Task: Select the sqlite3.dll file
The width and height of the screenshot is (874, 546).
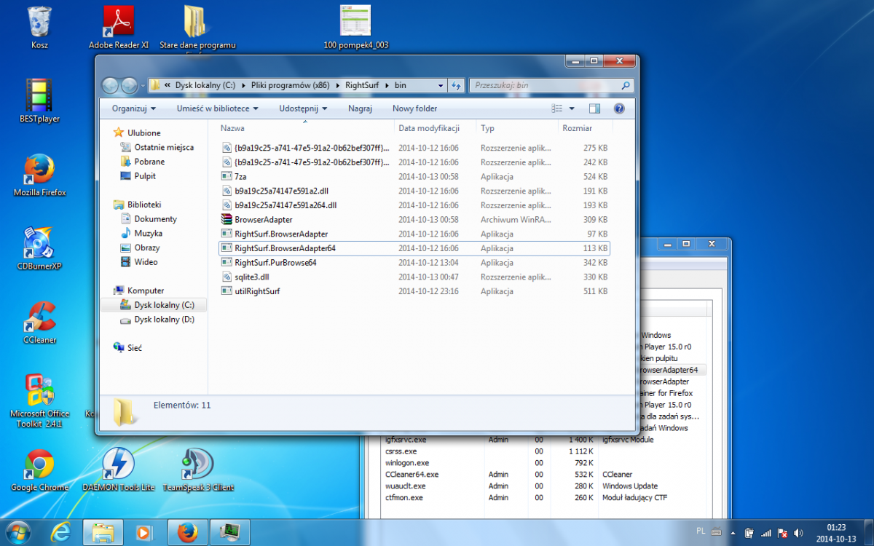Action: 414,277
